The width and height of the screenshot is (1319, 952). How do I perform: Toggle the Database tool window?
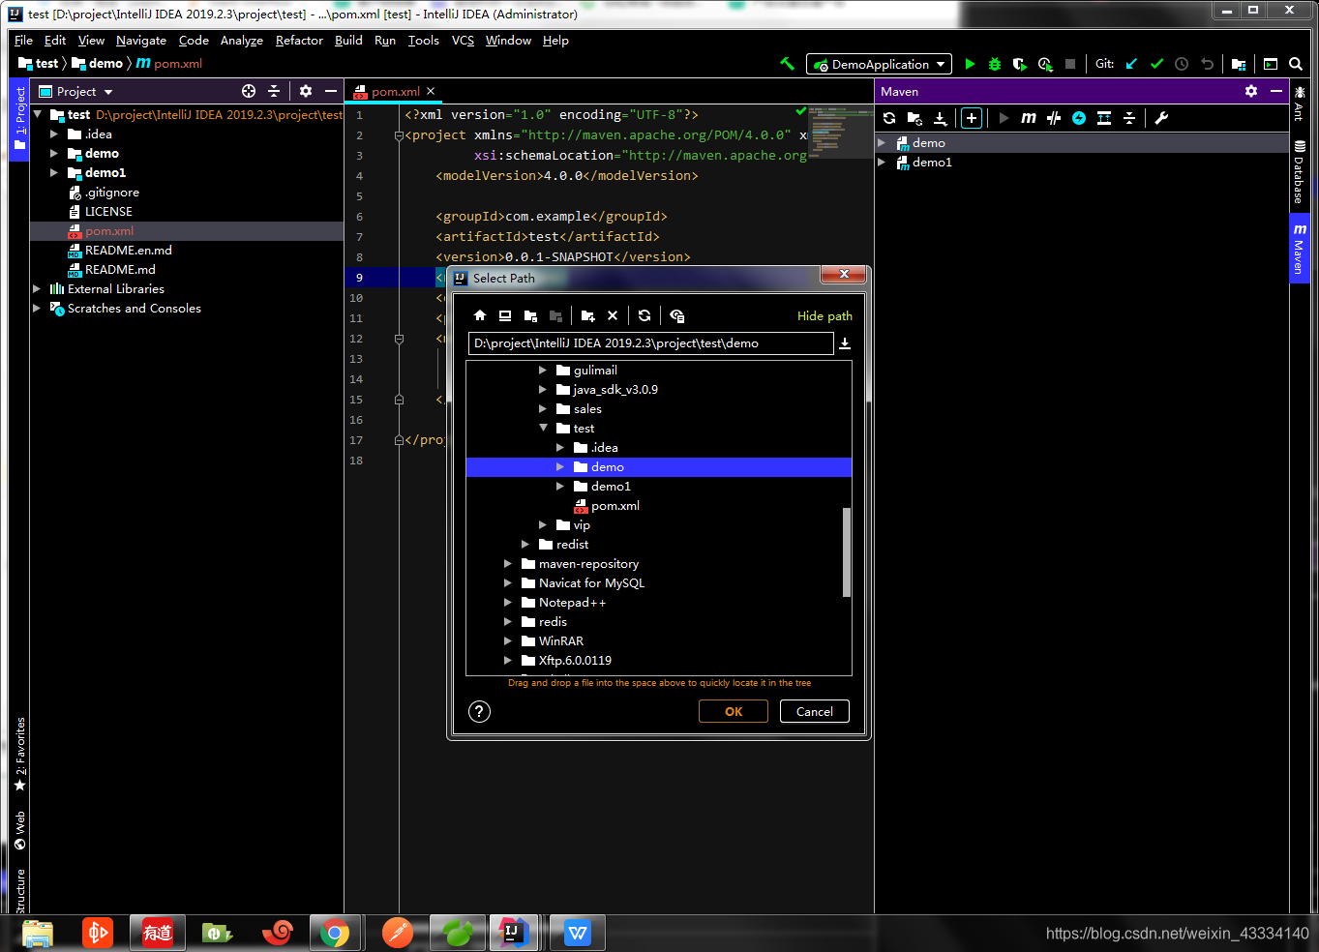[x=1300, y=172]
